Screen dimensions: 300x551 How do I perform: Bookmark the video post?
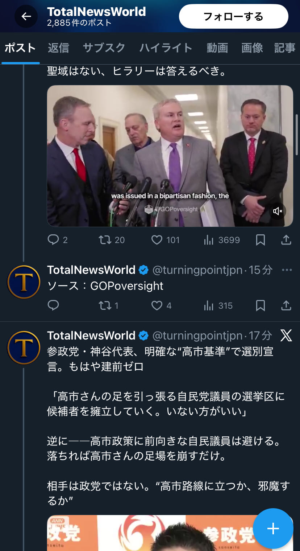pos(261,240)
